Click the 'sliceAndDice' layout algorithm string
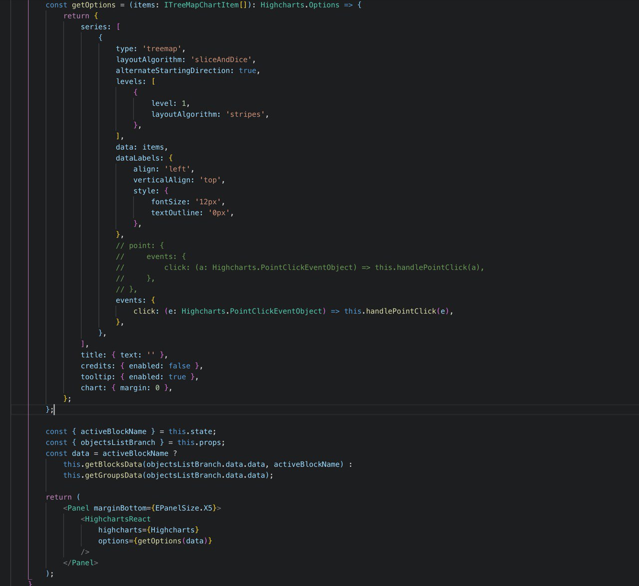The width and height of the screenshot is (639, 586). (221, 60)
